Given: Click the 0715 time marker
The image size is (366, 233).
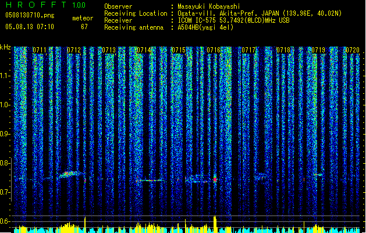Looking at the screenshot, I should point(178,50).
